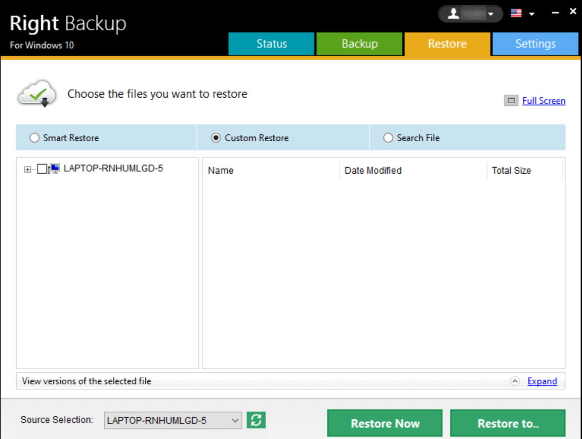
Task: Select the Custom Restore option
Action: pyautogui.click(x=216, y=138)
